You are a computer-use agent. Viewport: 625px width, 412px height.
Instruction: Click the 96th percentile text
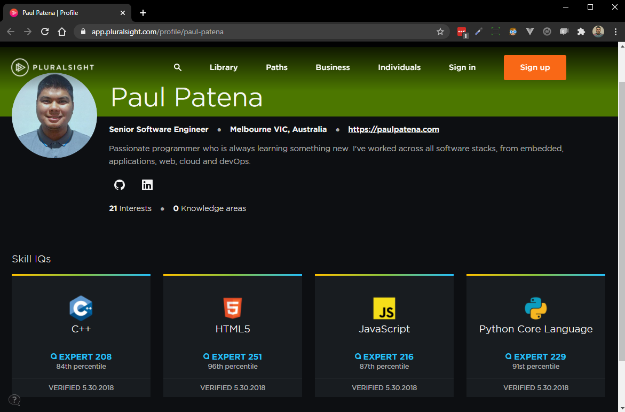coord(233,367)
